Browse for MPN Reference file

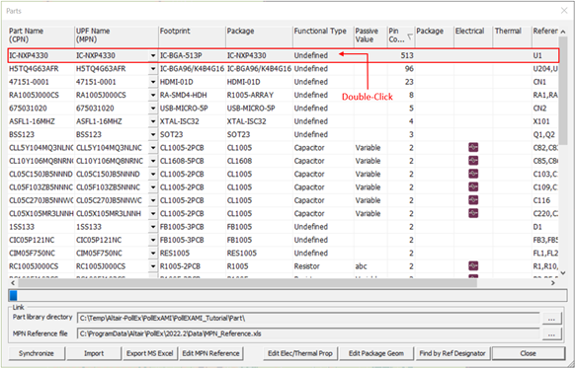coord(551,334)
